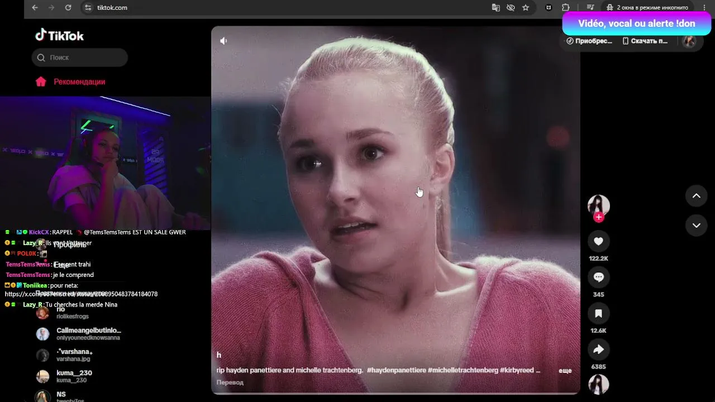715x402 pixels.
Task: Click the Рекомендации home icon
Action: (41, 82)
